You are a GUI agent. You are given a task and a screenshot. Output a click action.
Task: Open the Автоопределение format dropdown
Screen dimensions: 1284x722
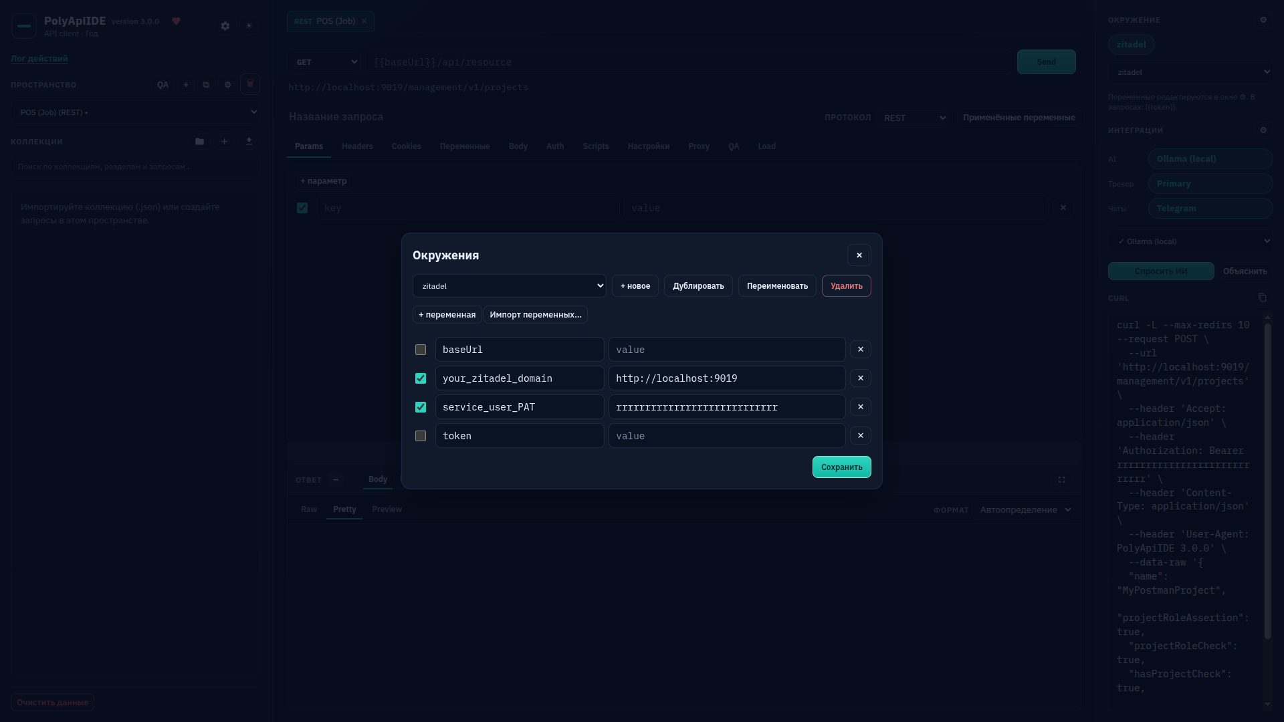[1023, 509]
